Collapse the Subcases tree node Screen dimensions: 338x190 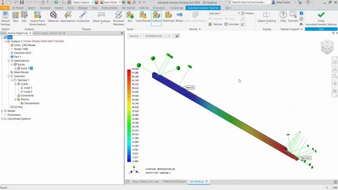coord(9,76)
